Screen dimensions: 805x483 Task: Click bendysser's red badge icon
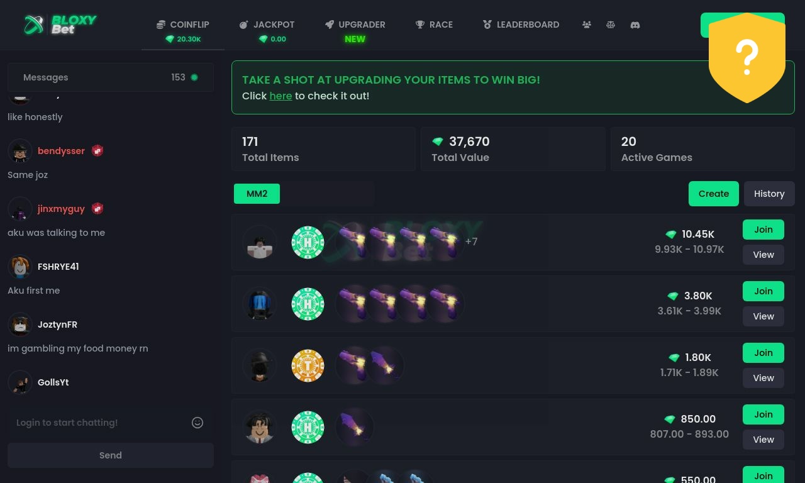click(97, 151)
